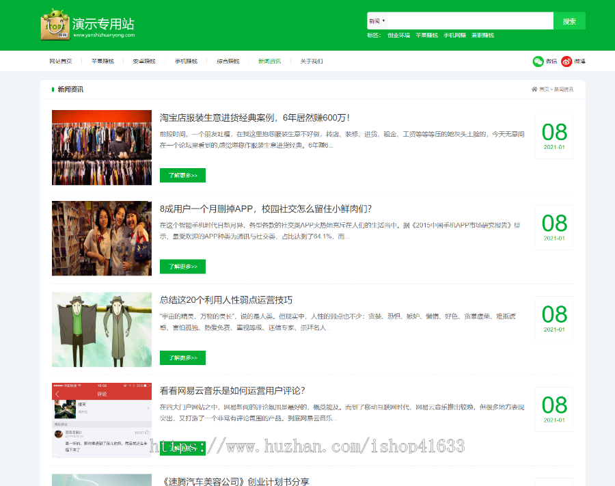615x486 pixels.
Task: Expand the 新闻 search category dropdown
Action: coord(377,21)
